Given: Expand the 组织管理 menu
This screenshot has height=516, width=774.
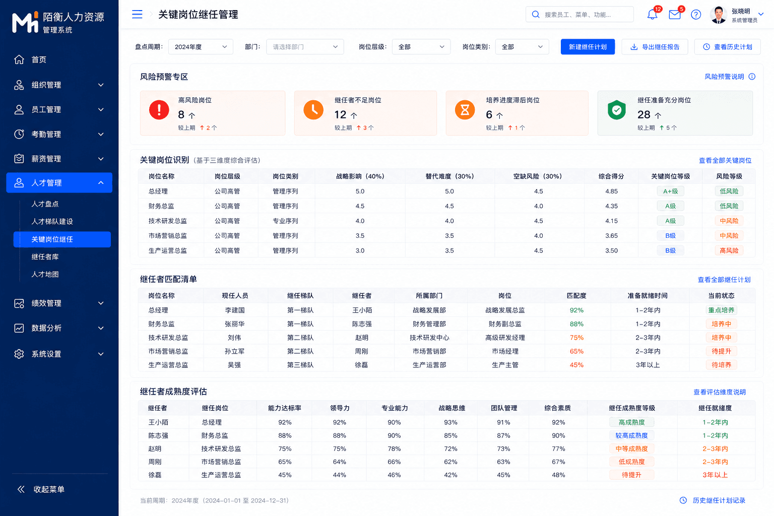Looking at the screenshot, I should [59, 85].
